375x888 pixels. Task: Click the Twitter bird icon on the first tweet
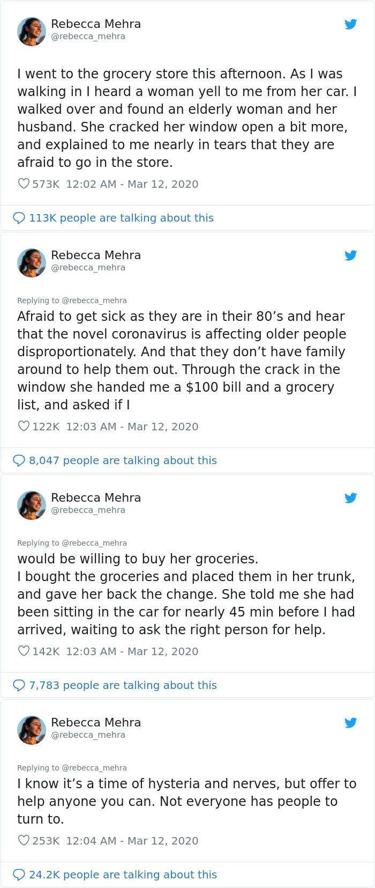[x=351, y=24]
